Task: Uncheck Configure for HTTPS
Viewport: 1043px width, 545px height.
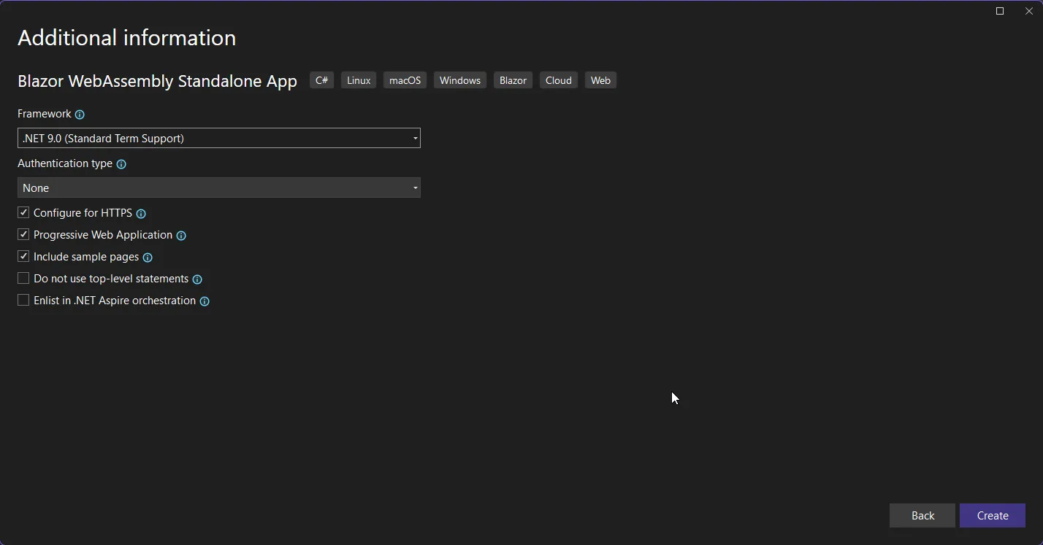Action: coord(23,213)
